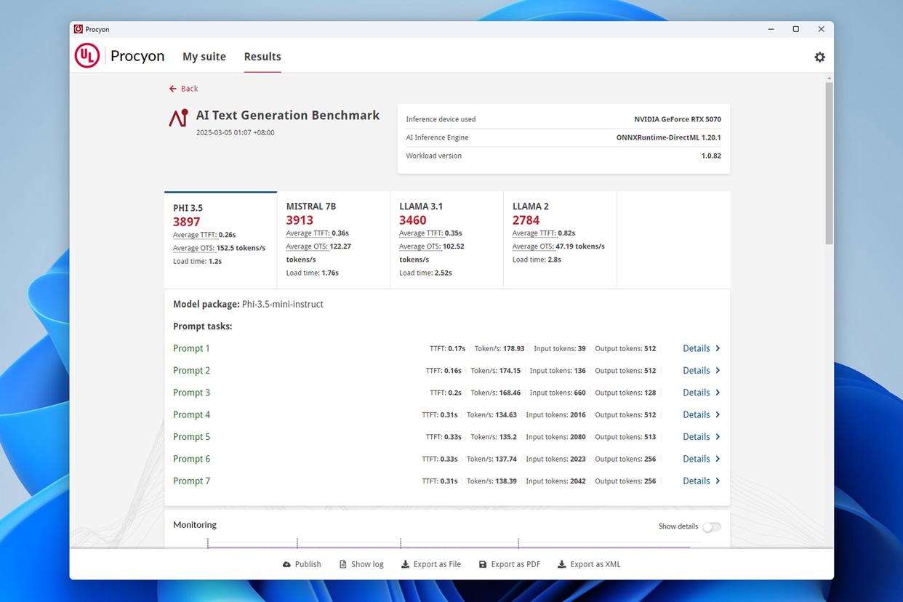Expand Prompt 3 details chevron

[x=718, y=393]
